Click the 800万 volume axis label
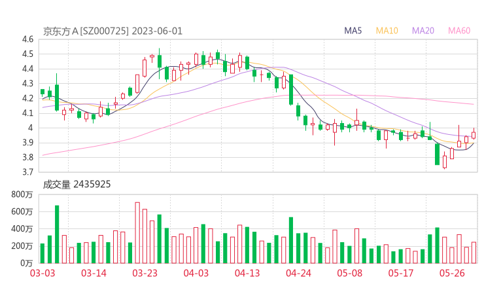Screen dimensions: 484x288 [x=22, y=194]
